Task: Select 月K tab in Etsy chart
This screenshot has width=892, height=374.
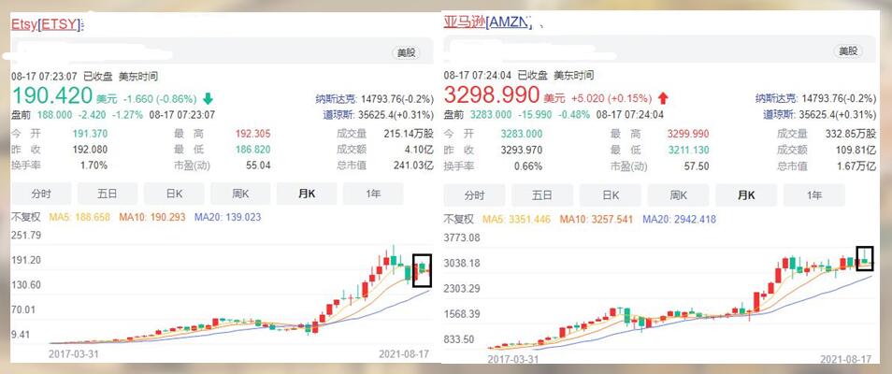Action: pos(307,194)
